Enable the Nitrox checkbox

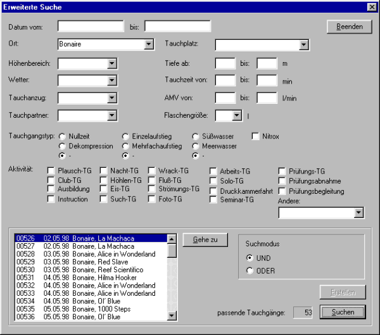256,136
